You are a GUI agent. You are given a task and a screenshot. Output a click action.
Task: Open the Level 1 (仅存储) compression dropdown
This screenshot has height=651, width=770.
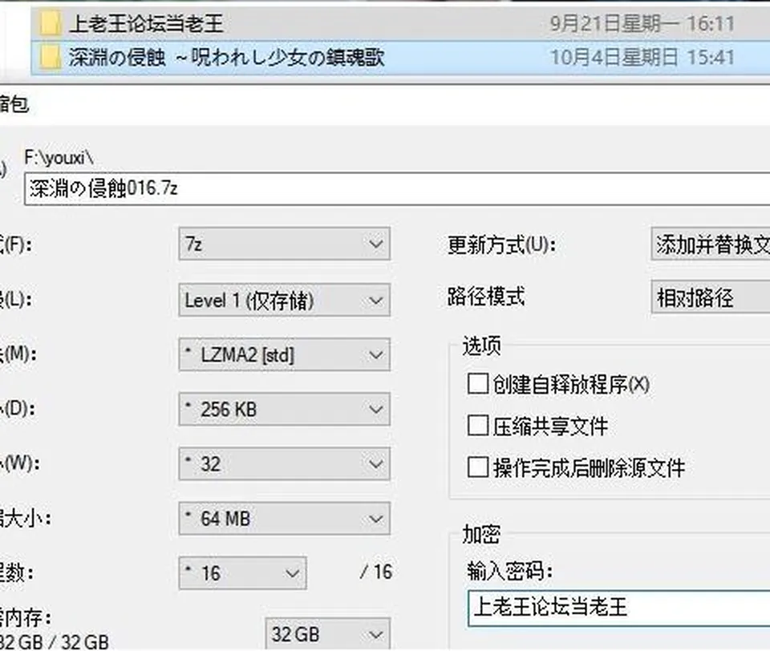[284, 300]
